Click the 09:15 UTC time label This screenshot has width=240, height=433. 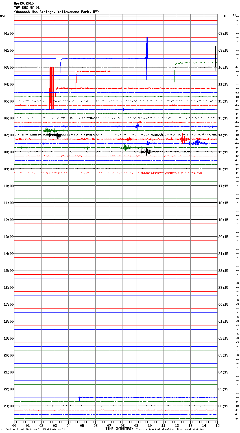click(223, 50)
